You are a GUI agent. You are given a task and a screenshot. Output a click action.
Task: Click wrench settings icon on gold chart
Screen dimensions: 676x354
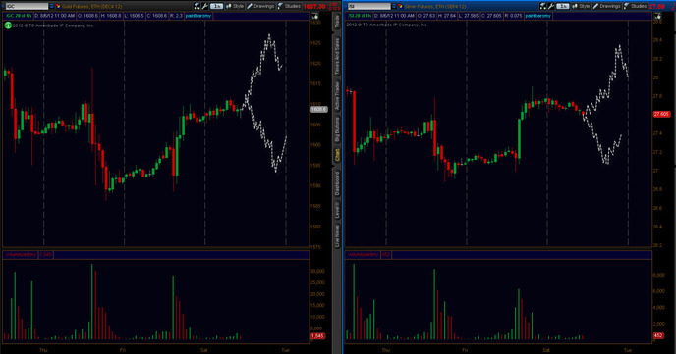205,6
